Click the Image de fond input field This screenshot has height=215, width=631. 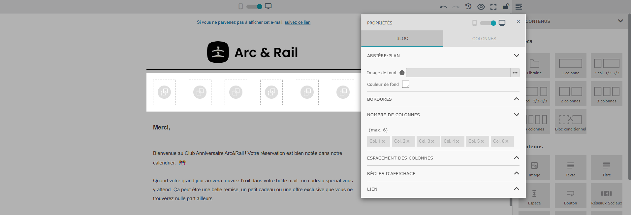(458, 73)
